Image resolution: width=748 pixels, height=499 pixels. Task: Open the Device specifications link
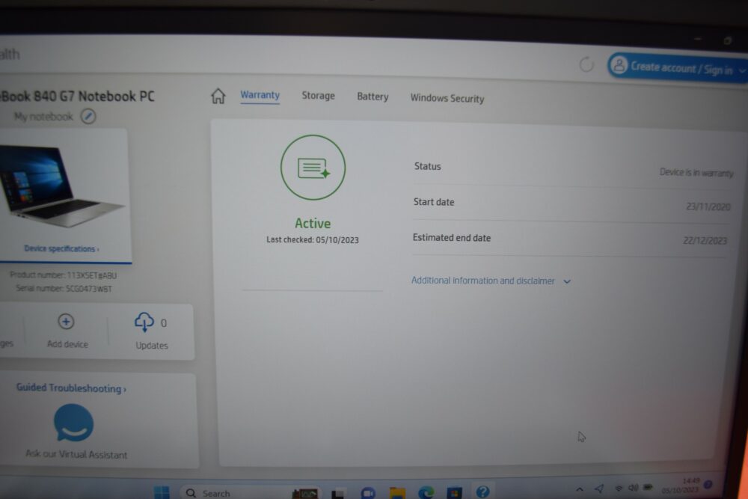pyautogui.click(x=61, y=248)
